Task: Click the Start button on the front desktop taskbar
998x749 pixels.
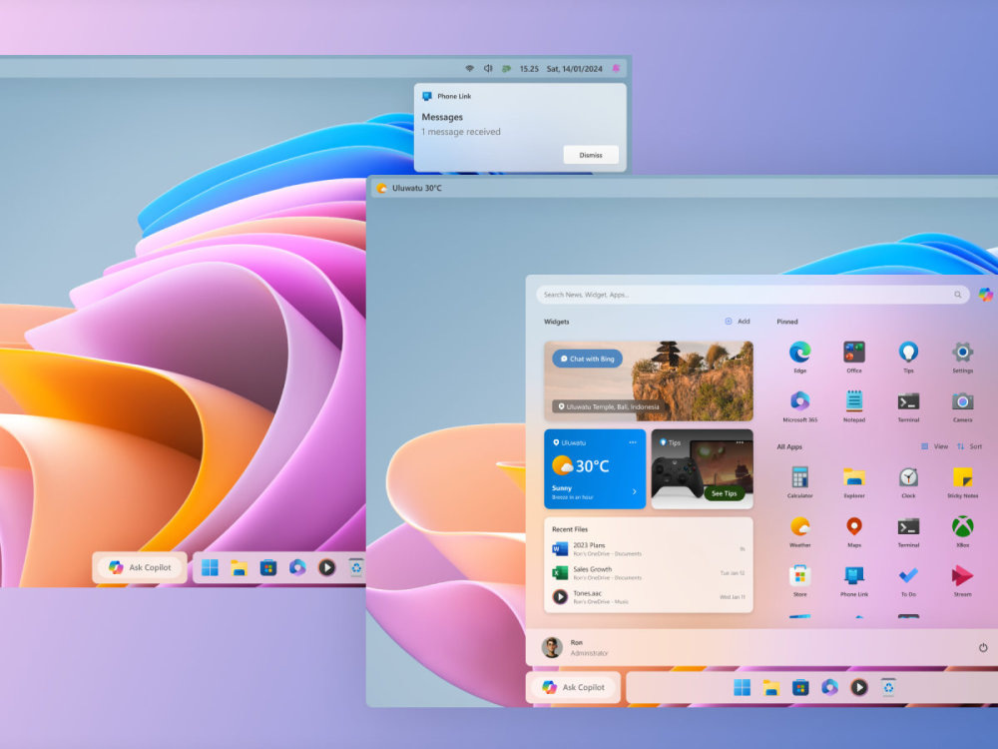Action: [743, 687]
